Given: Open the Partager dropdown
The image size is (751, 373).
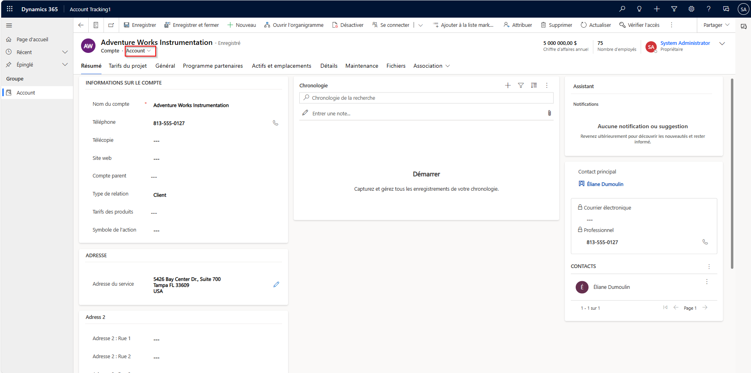Looking at the screenshot, I should coord(716,25).
